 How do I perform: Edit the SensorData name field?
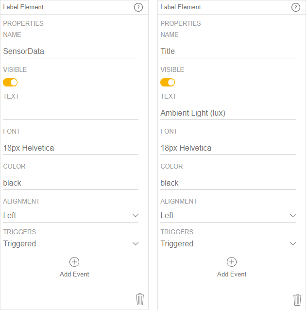(x=70, y=51)
